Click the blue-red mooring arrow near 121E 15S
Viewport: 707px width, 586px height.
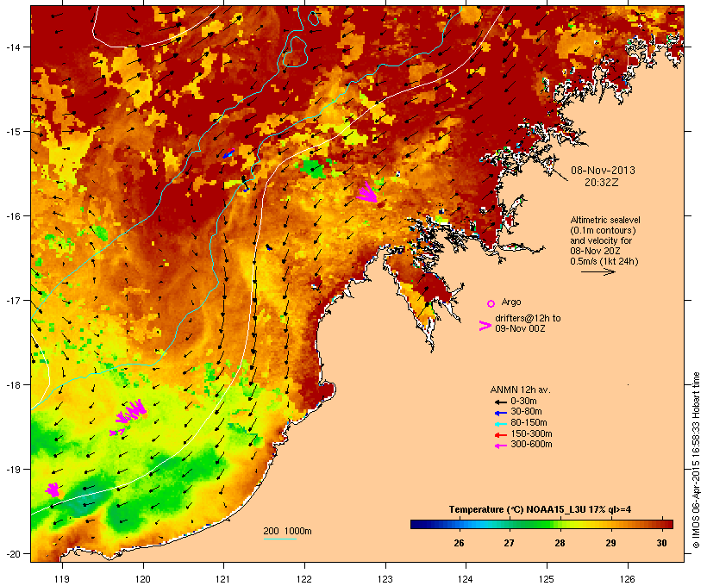pyautogui.click(x=228, y=153)
